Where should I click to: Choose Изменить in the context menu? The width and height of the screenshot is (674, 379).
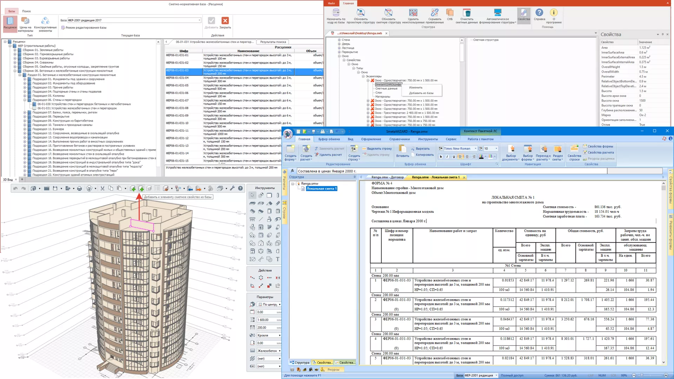point(416,87)
